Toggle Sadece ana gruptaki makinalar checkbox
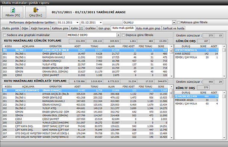Viewport: 228px width, 147px height. pyautogui.click(x=4, y=35)
